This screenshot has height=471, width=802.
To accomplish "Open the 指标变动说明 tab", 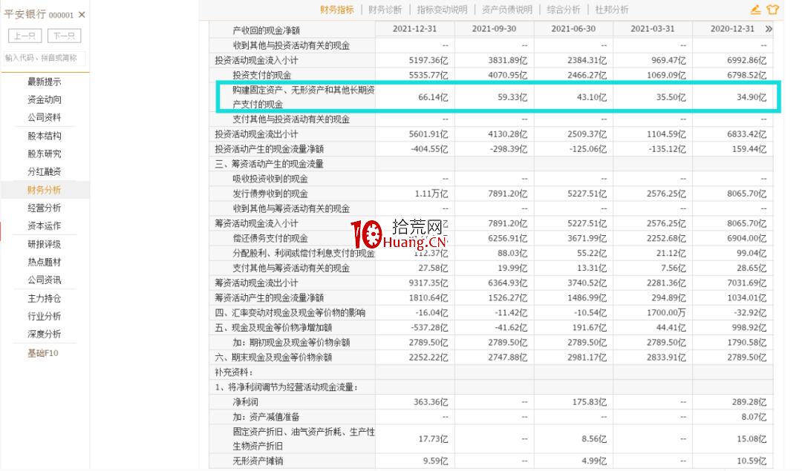I will pyautogui.click(x=442, y=10).
